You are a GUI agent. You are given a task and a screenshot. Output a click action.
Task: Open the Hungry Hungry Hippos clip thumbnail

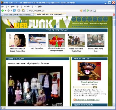[x=57, y=40]
